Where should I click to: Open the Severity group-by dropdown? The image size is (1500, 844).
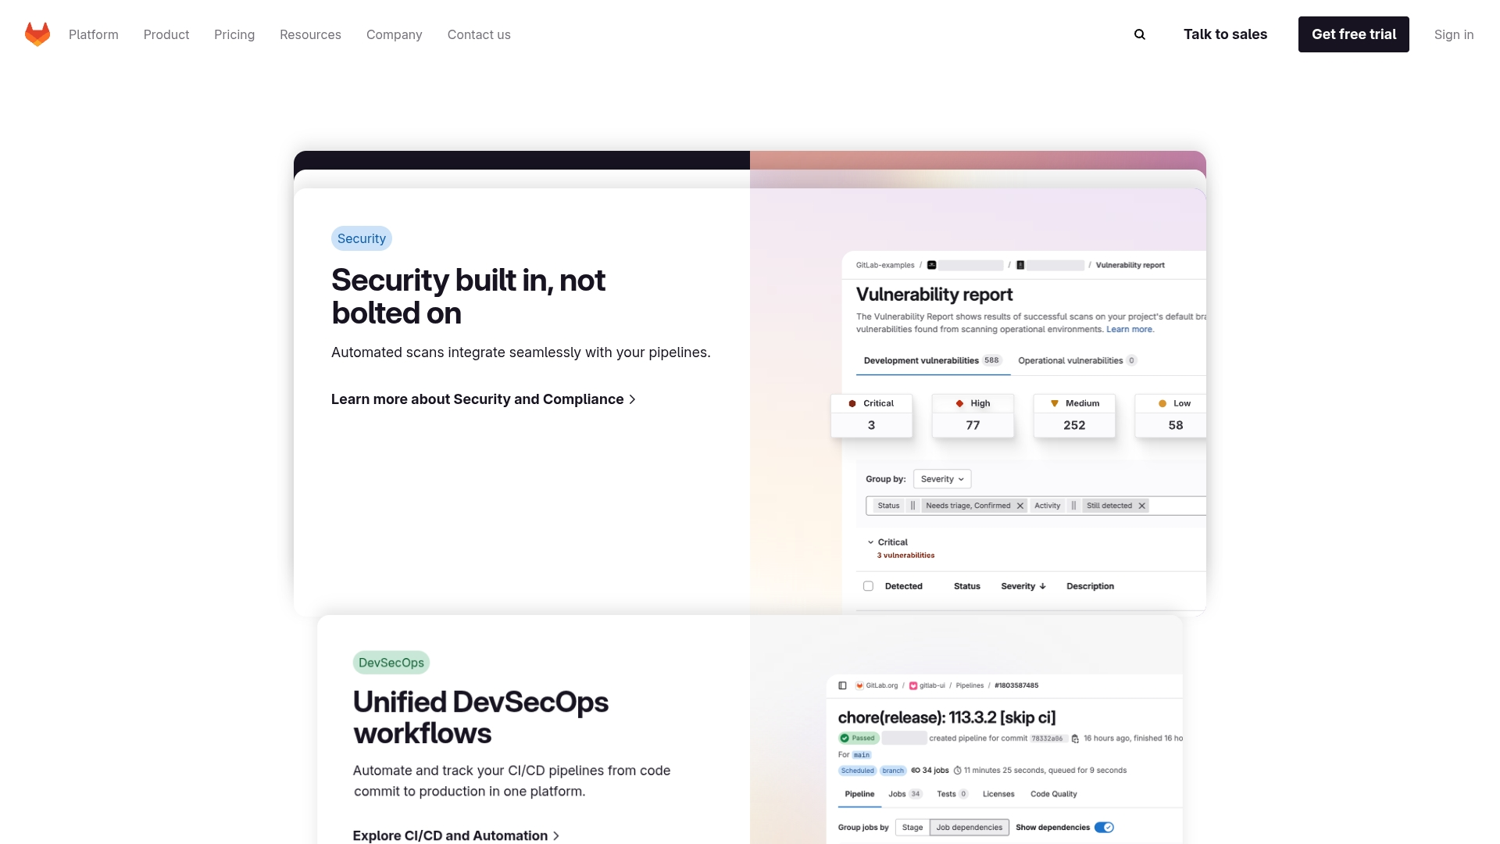[942, 479]
